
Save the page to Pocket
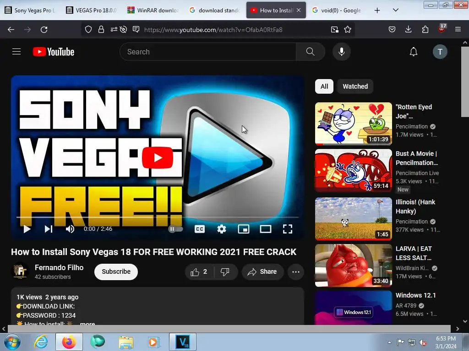pyautogui.click(x=392, y=29)
